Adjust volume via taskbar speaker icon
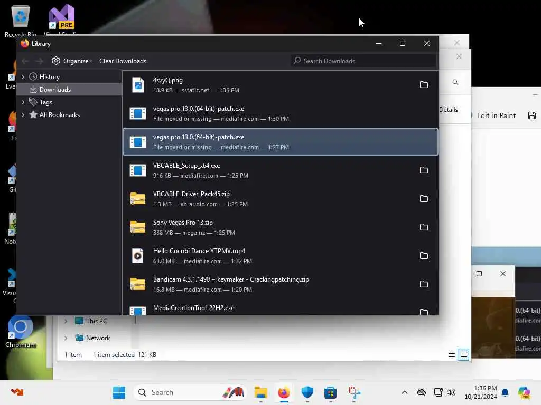Screen dimensions: 541x405 click(451, 392)
